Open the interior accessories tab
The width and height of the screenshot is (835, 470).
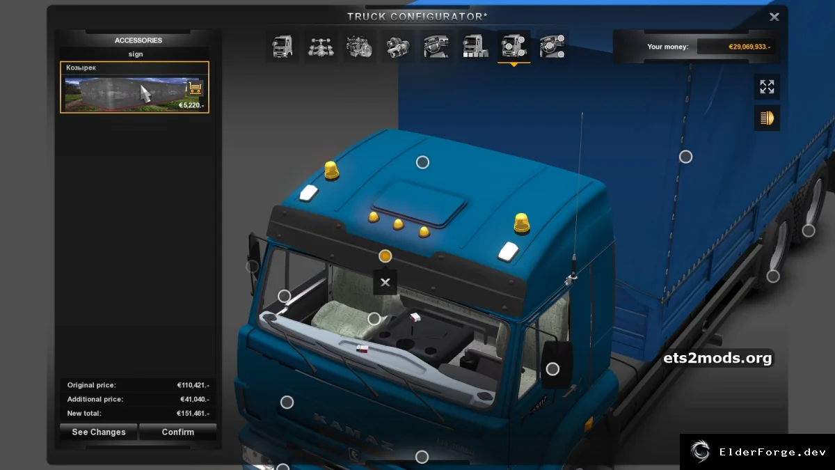point(552,47)
